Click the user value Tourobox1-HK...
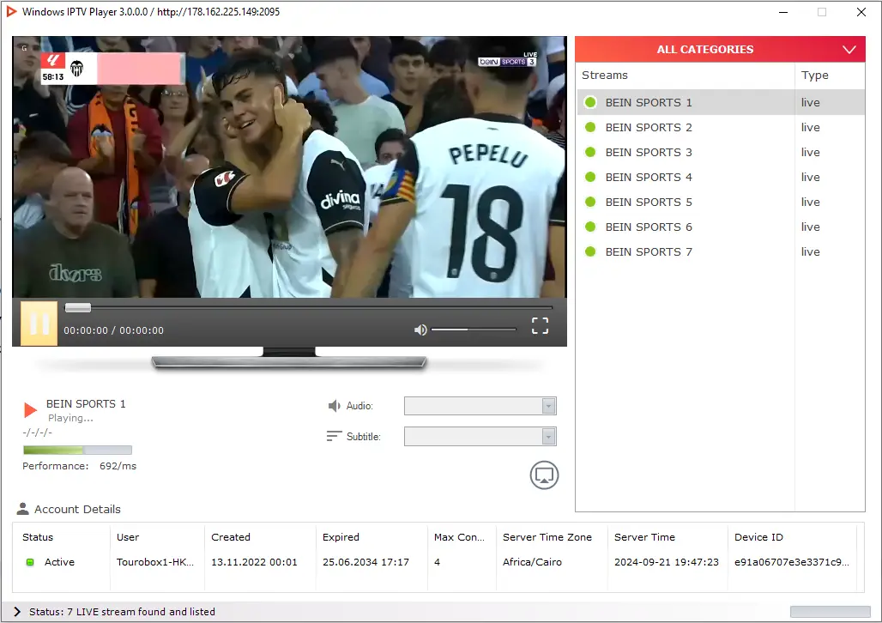Image resolution: width=882 pixels, height=623 pixels. pos(155,562)
